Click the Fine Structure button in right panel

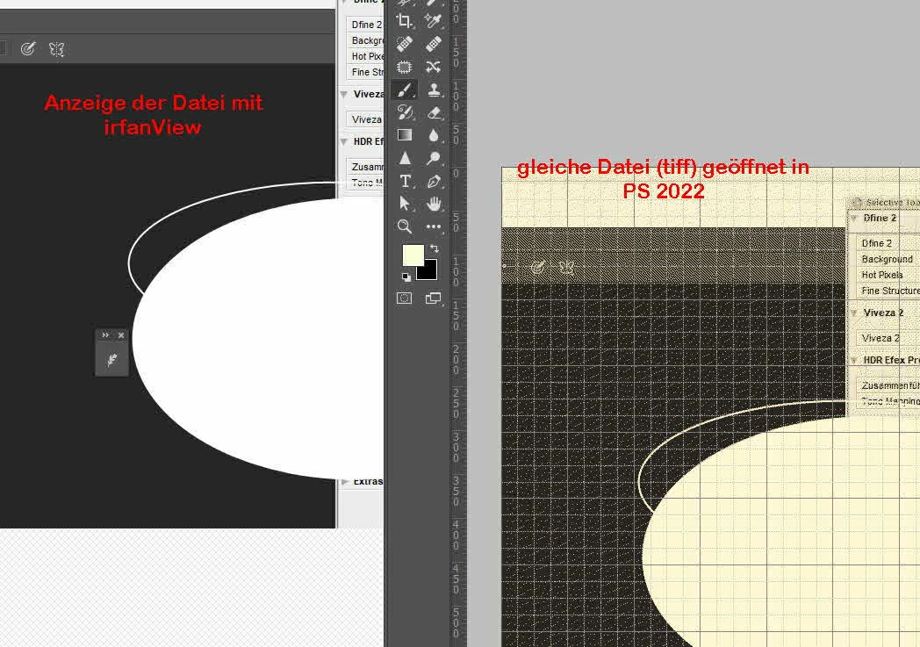(x=888, y=291)
